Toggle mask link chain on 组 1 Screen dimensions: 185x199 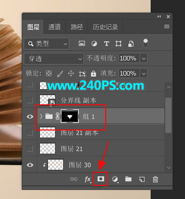[x=57, y=116]
